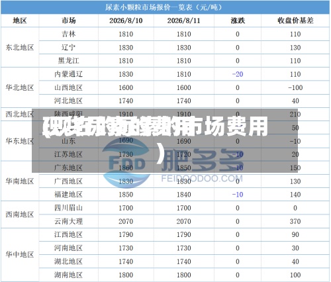Click the 1600 price under 2026/8/11
This screenshot has width=331, height=282.
[x=183, y=87]
